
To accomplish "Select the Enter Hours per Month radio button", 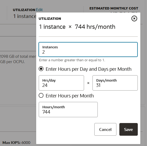I will [x=41, y=96].
